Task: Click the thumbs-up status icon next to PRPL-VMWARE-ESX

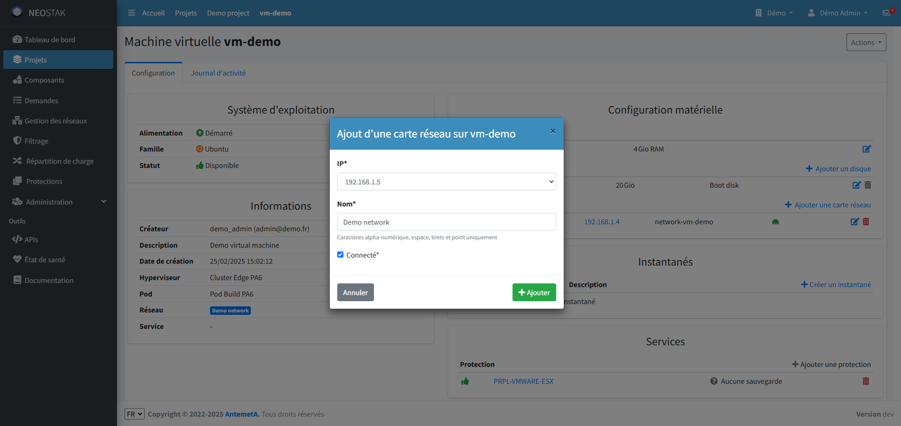Action: pyautogui.click(x=465, y=381)
